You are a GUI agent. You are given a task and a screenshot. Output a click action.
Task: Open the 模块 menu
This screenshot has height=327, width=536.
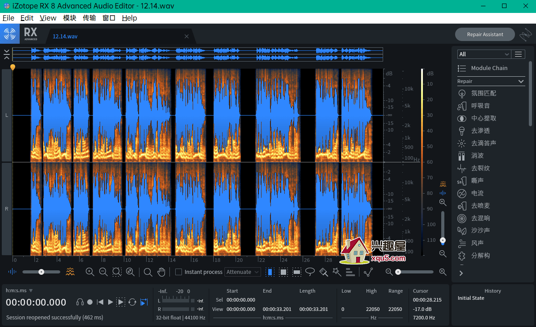[70, 18]
